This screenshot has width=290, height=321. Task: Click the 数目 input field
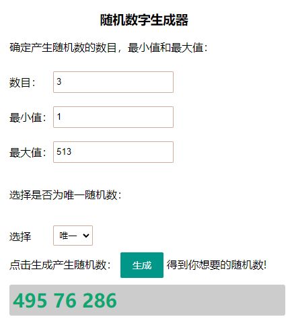[x=113, y=82]
